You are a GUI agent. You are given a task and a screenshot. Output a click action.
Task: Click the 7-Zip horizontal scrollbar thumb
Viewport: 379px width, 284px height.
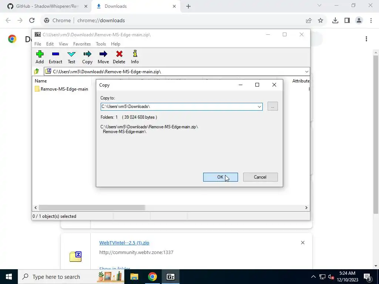[92, 208]
